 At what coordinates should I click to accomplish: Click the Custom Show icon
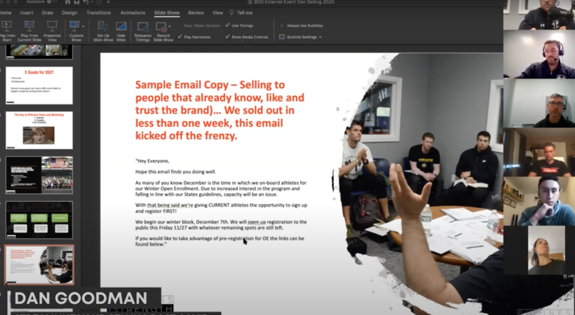pyautogui.click(x=75, y=26)
